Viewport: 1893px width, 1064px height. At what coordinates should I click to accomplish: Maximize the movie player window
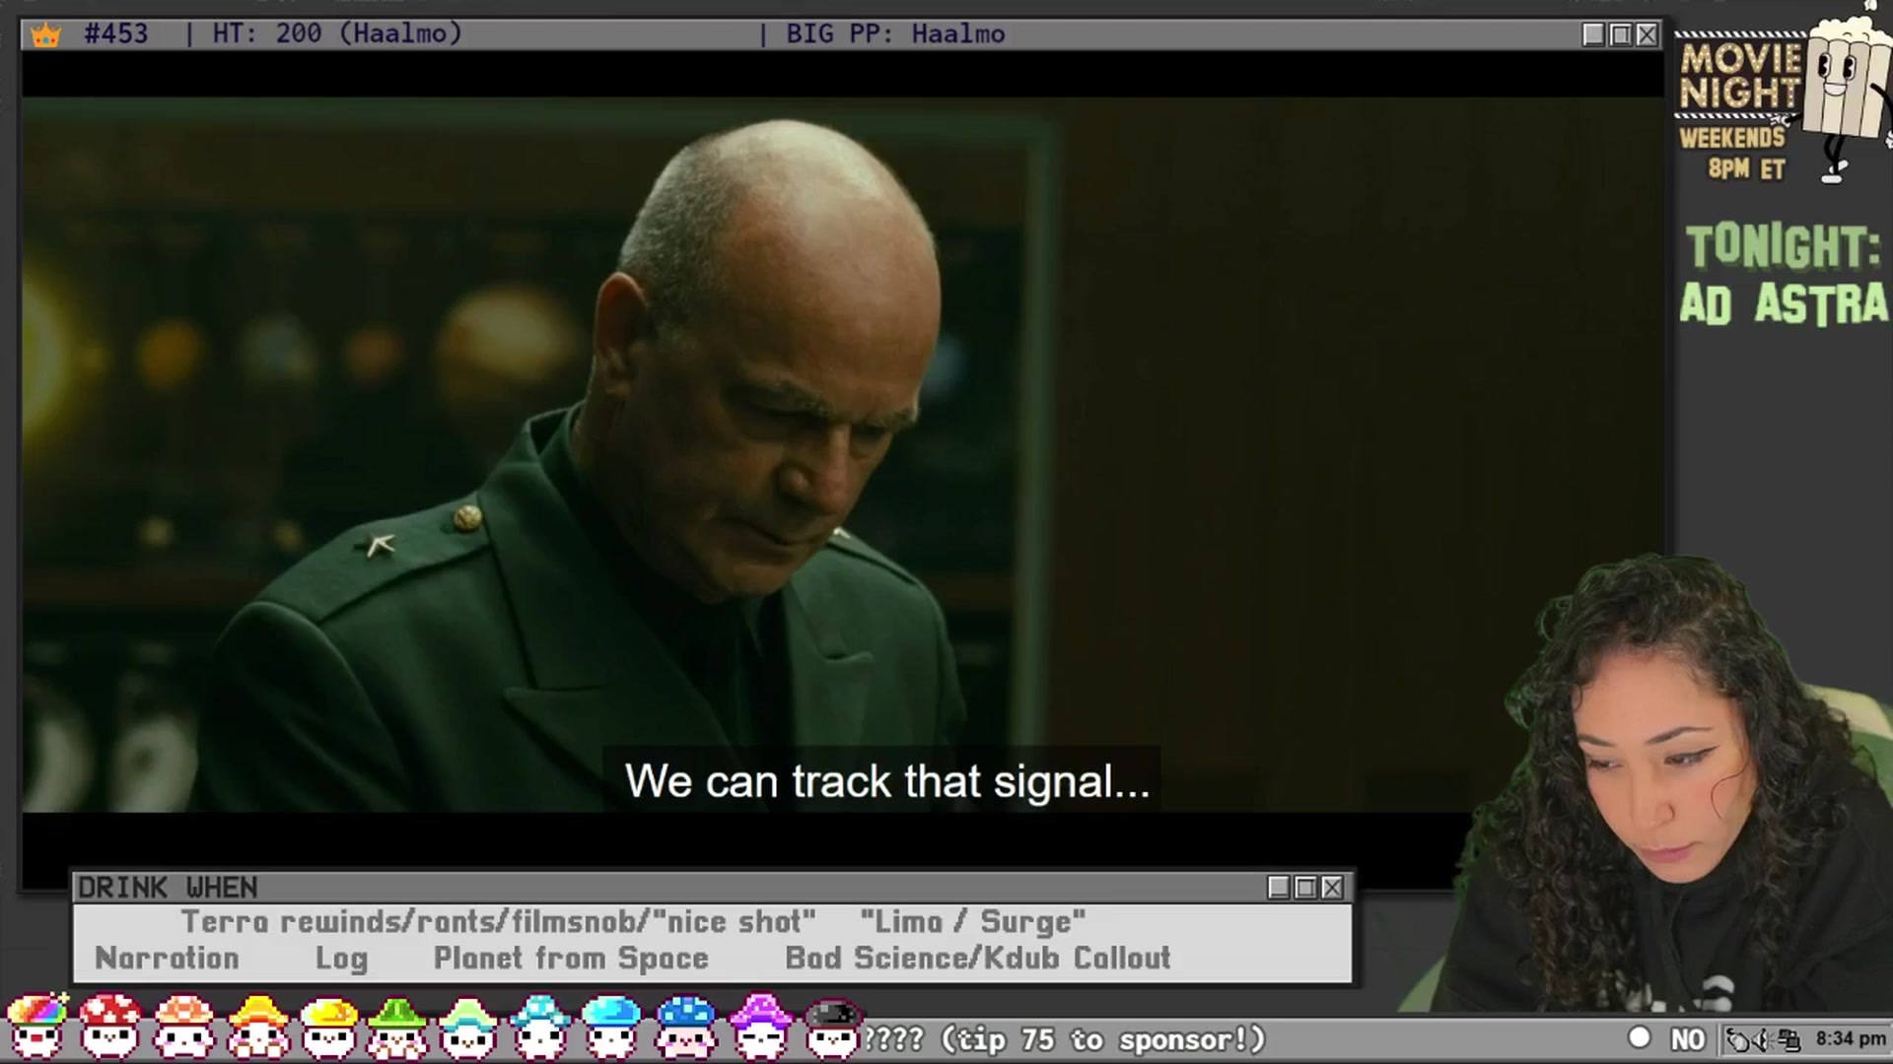[1620, 34]
